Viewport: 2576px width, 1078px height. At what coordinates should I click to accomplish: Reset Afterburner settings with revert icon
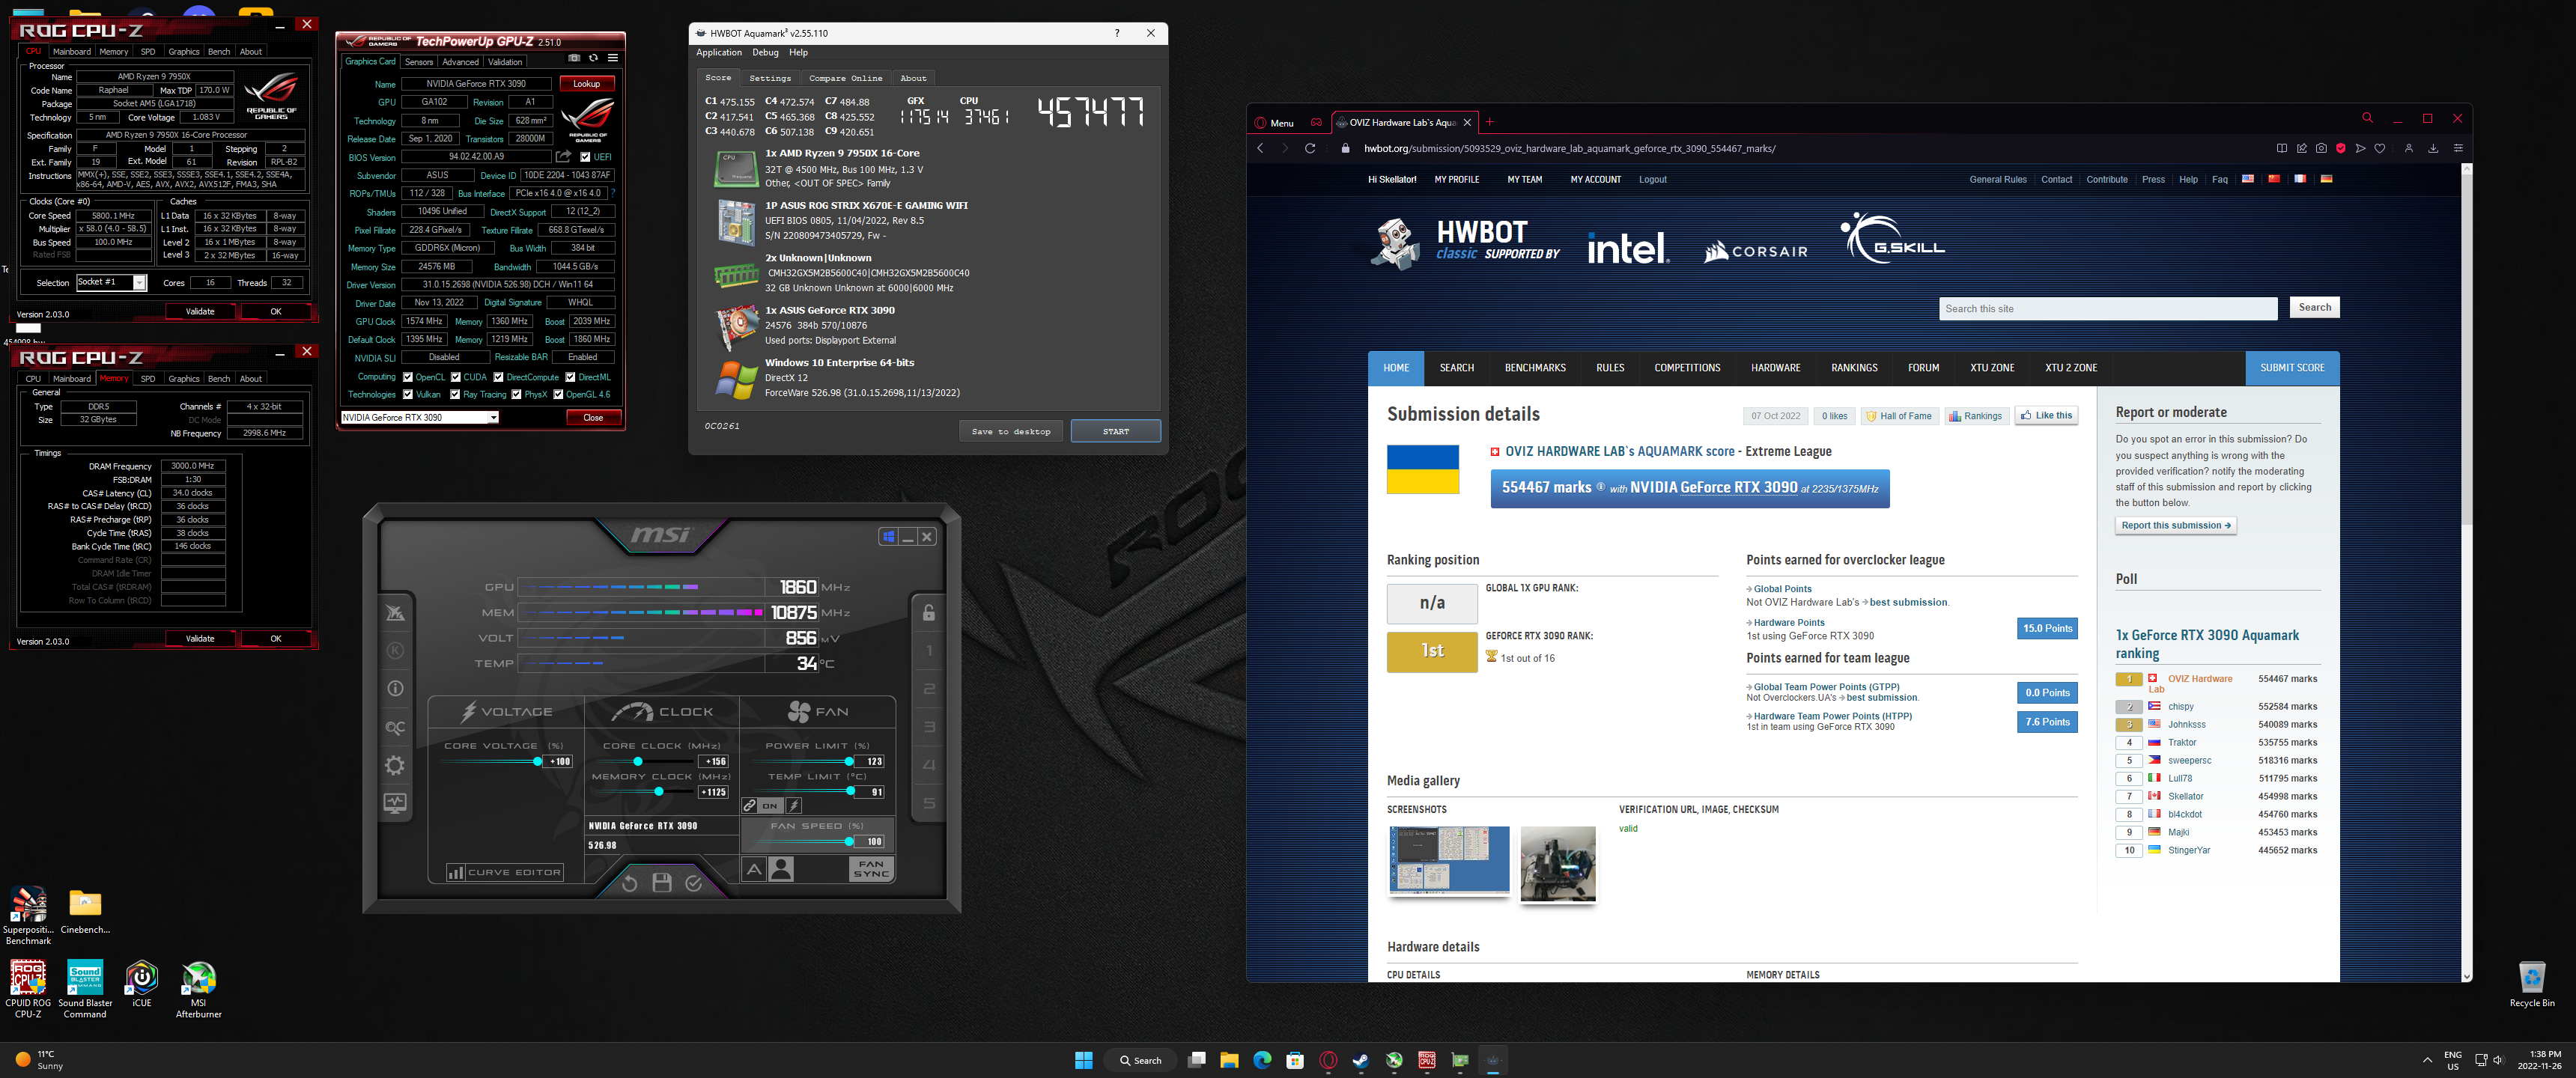(629, 883)
